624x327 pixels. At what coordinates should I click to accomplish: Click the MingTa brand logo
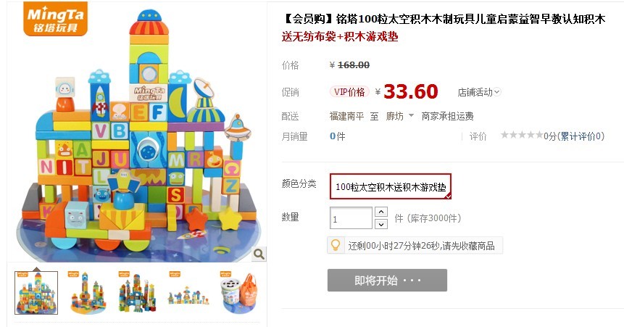[x=55, y=19]
